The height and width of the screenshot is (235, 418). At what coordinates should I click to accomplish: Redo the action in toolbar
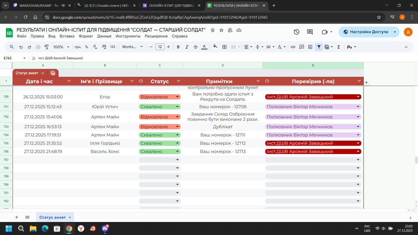coord(29,47)
